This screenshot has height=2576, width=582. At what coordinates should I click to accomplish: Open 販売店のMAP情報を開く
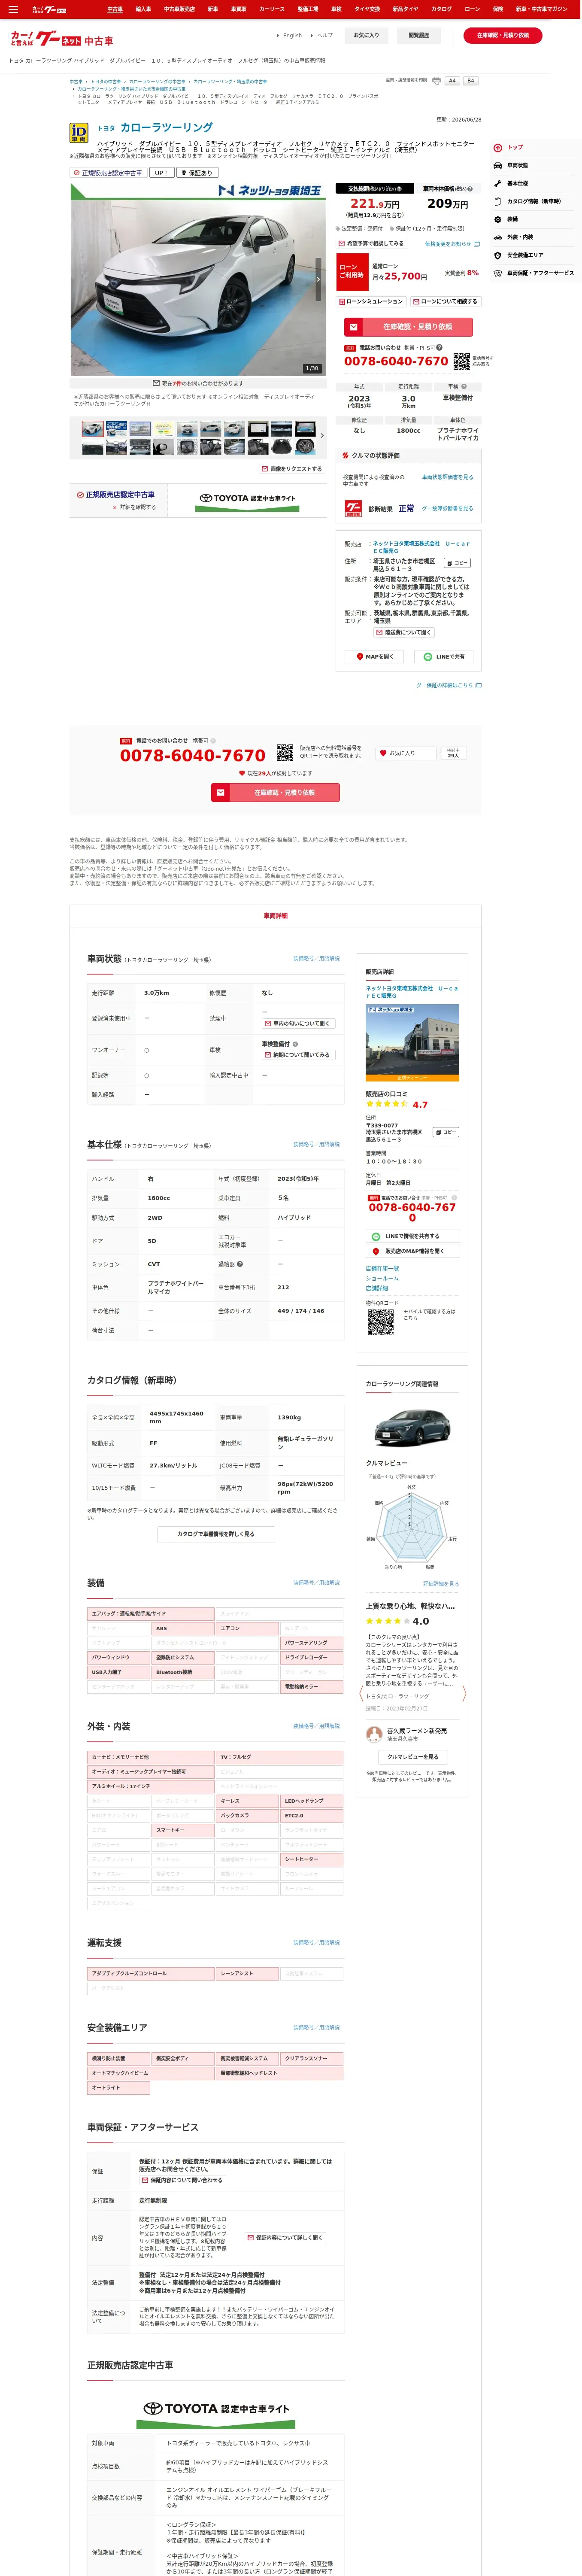pos(412,1251)
